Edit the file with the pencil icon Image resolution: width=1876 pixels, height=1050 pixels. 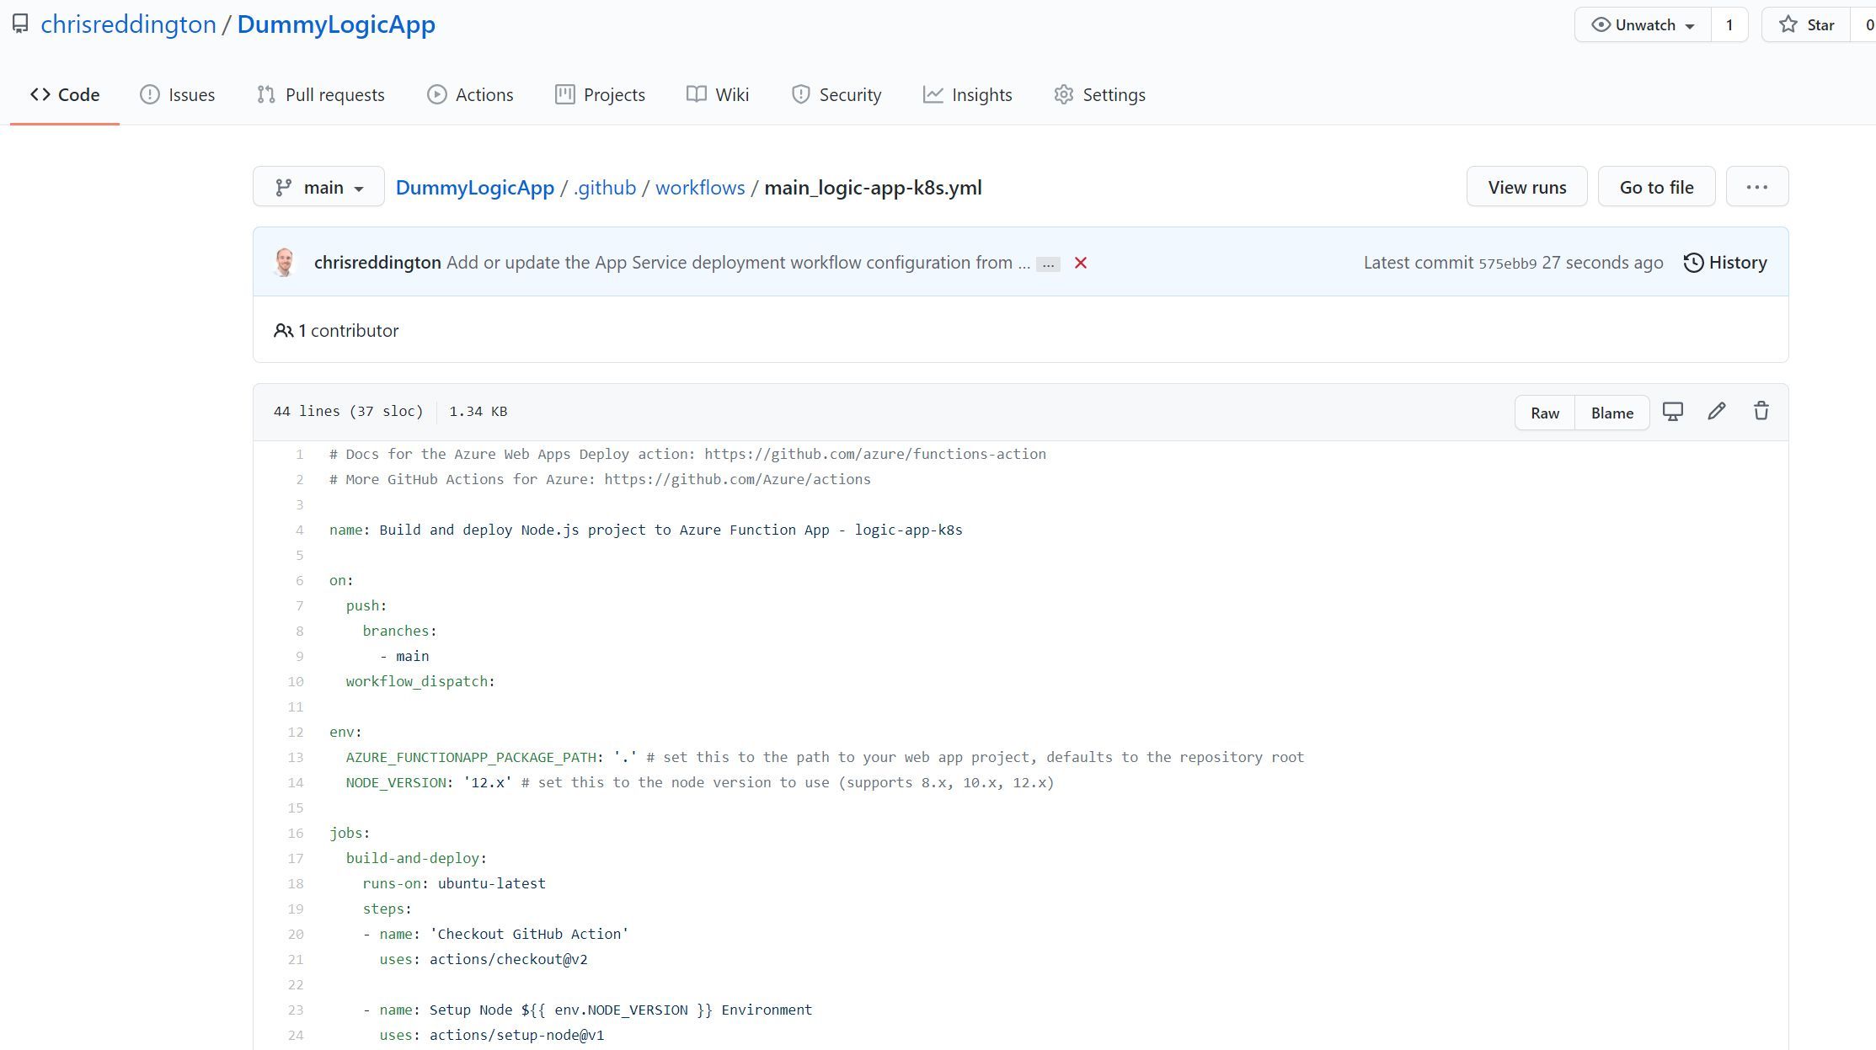coord(1717,412)
